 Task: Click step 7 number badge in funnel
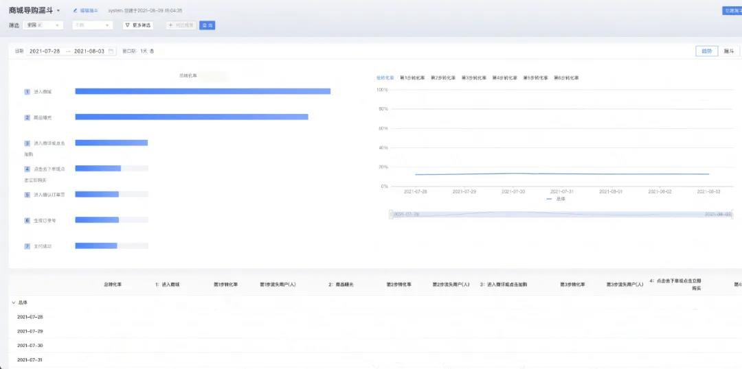pyautogui.click(x=27, y=246)
